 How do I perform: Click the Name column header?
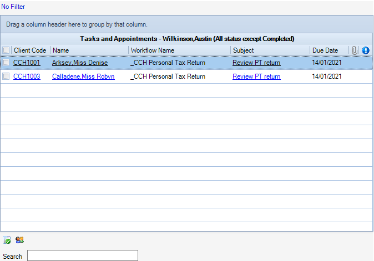tap(61, 50)
